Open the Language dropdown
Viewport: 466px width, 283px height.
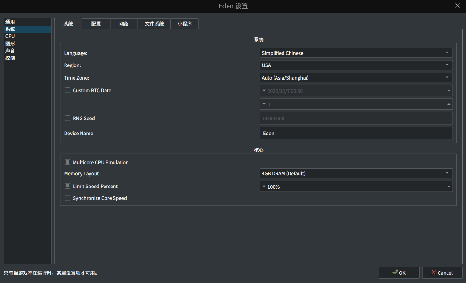(x=356, y=53)
